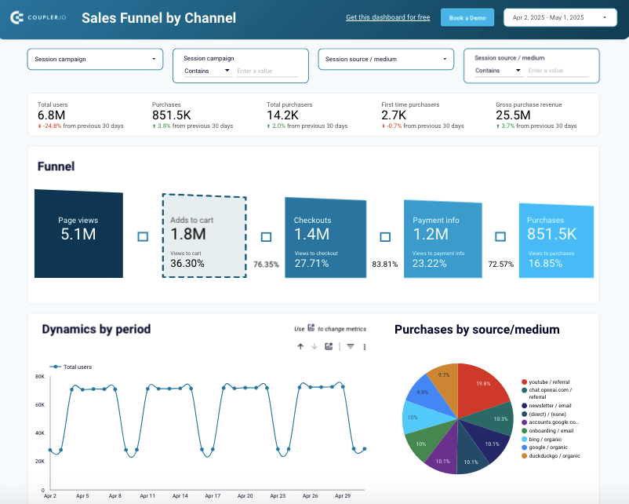
Task: Click the Total purchasers 14.2K scorecard
Action: [307, 115]
